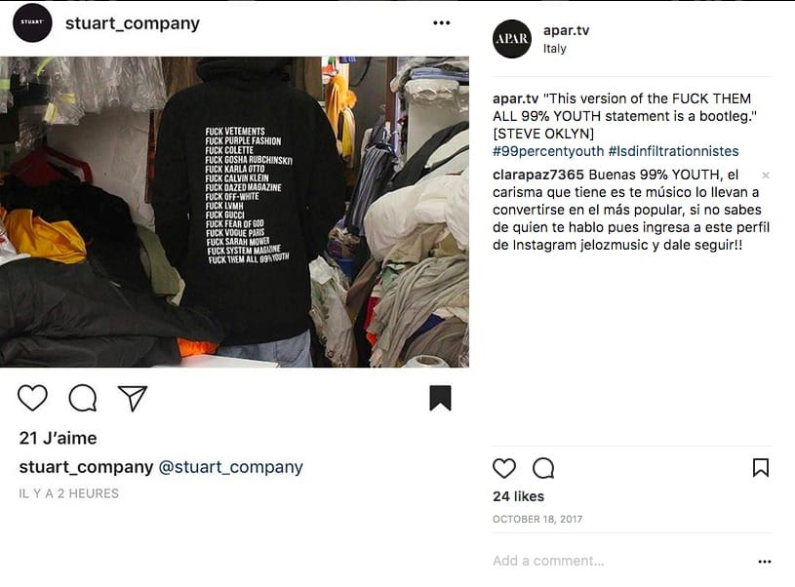Delete the clarapaz7365 comment with the x
Viewport: 795px width, 587px height.
[x=766, y=176]
